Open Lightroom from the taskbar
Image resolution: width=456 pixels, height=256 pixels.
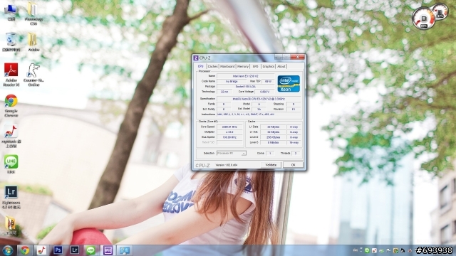tap(74, 250)
